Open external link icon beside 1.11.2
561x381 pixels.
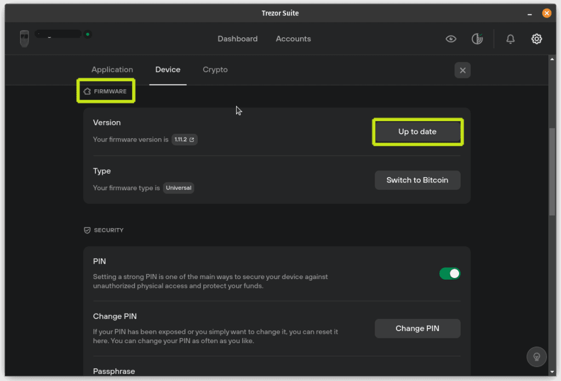click(x=192, y=140)
